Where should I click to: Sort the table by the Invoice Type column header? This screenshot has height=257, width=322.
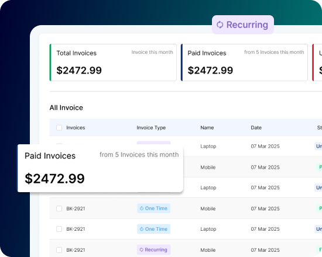pyautogui.click(x=151, y=128)
